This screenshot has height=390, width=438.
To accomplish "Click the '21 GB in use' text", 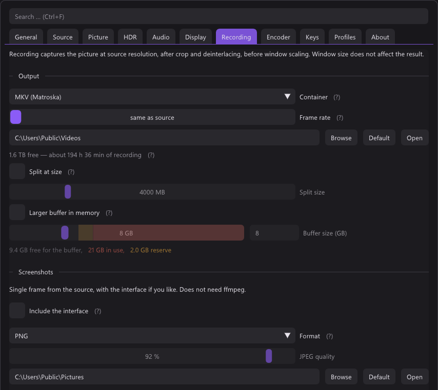I will point(106,250).
